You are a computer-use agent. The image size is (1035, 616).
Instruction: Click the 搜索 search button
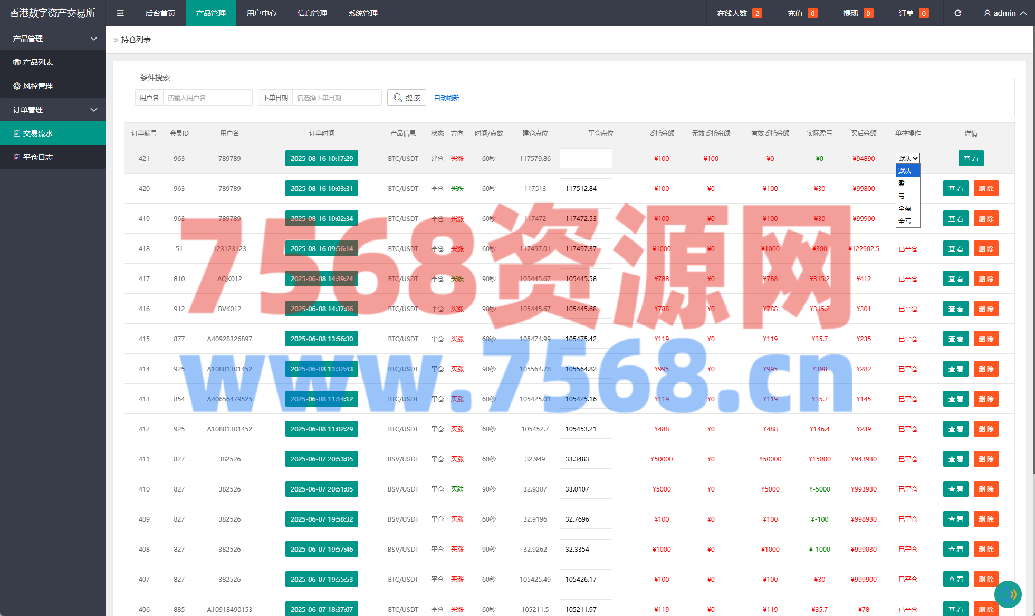point(407,98)
